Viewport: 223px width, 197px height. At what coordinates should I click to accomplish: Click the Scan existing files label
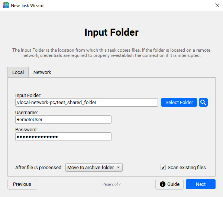click(x=187, y=167)
